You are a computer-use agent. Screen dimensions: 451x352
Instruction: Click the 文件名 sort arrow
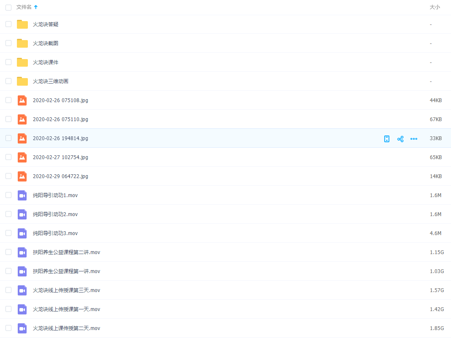tap(36, 7)
